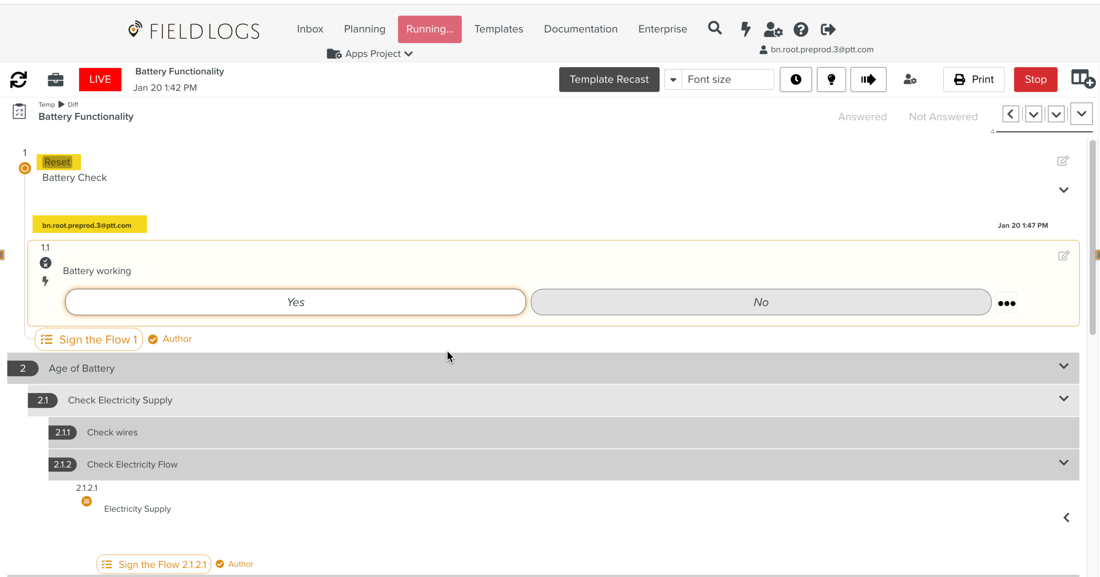Open the Templates menu tab
The image size is (1100, 577).
(x=499, y=29)
